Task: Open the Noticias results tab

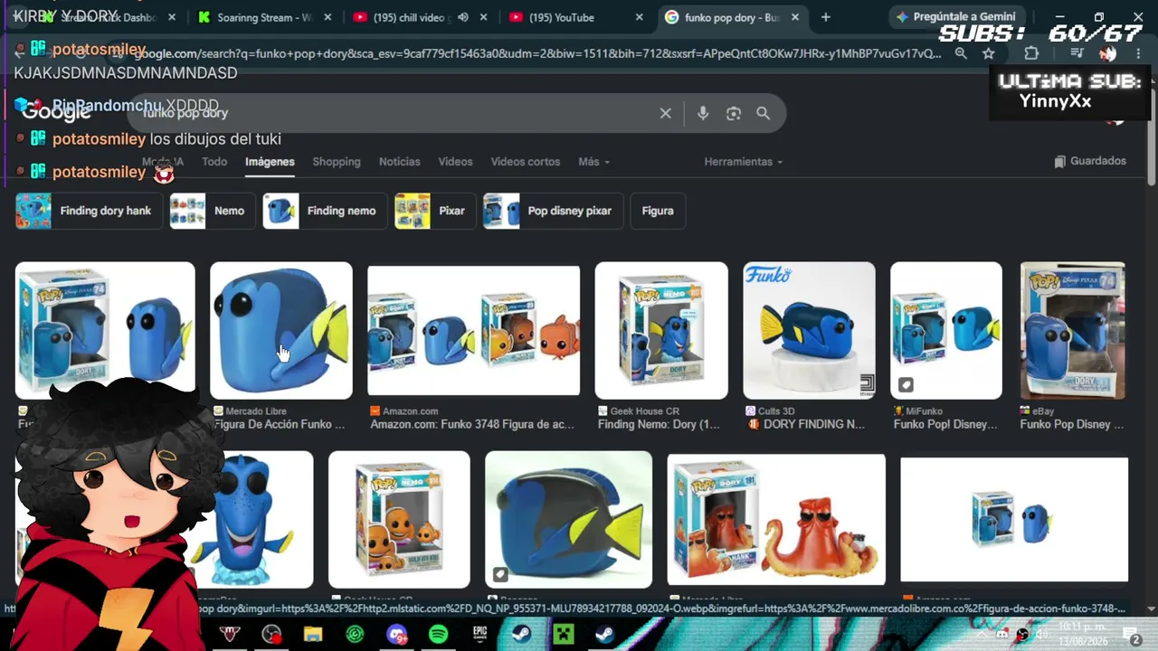Action: click(x=399, y=162)
